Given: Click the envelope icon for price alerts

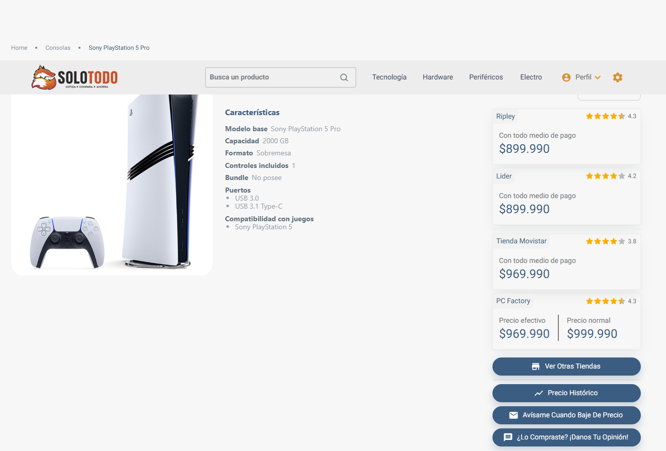Looking at the screenshot, I should [x=514, y=415].
